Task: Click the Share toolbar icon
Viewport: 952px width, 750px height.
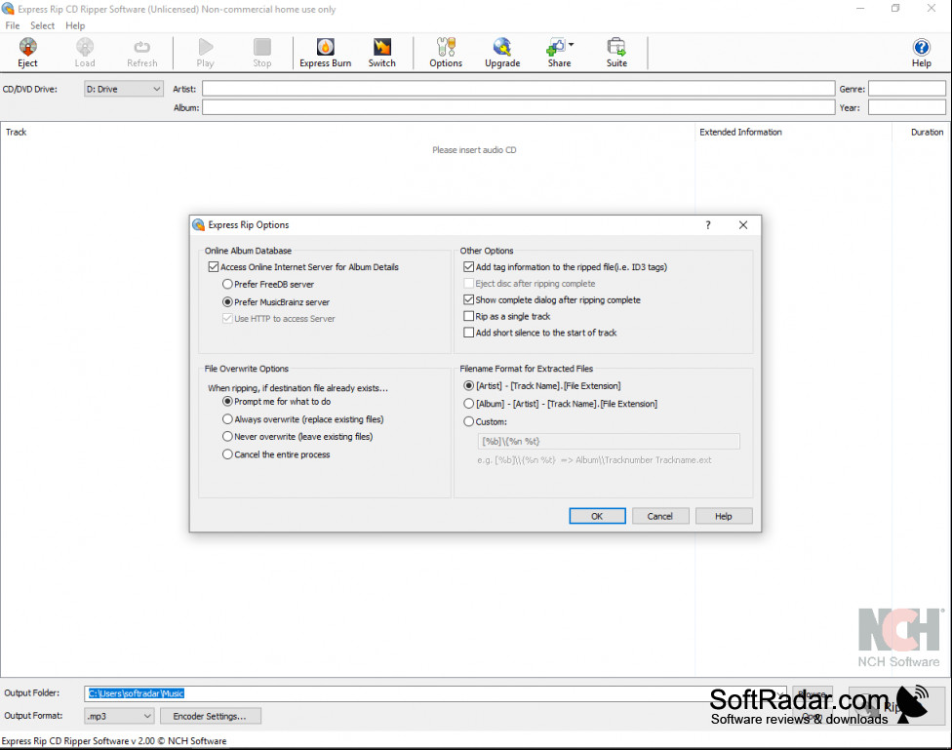Action: [559, 53]
